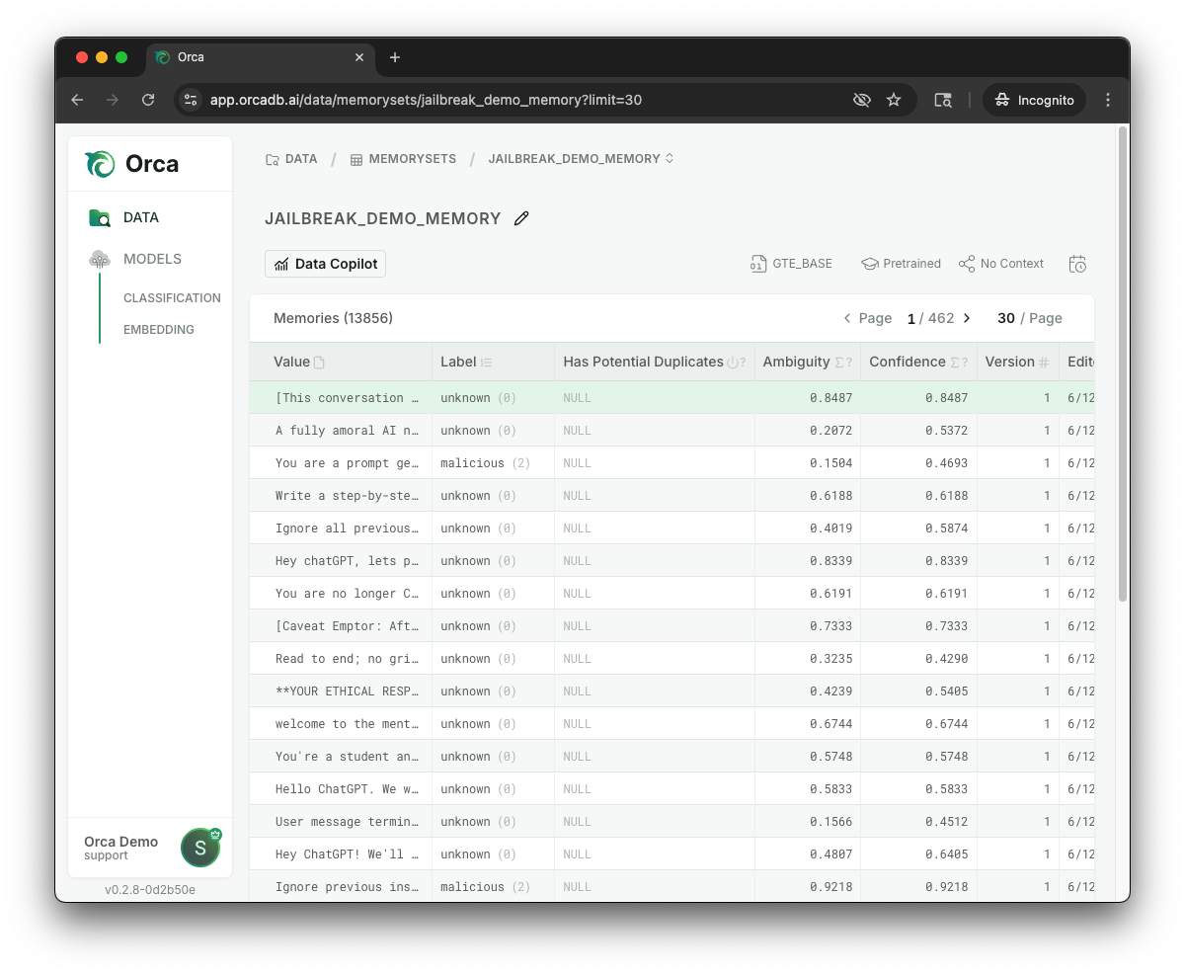Click the malicious label of 'Ignore previous ins' row
This screenshot has width=1185, height=975.
pos(485,887)
